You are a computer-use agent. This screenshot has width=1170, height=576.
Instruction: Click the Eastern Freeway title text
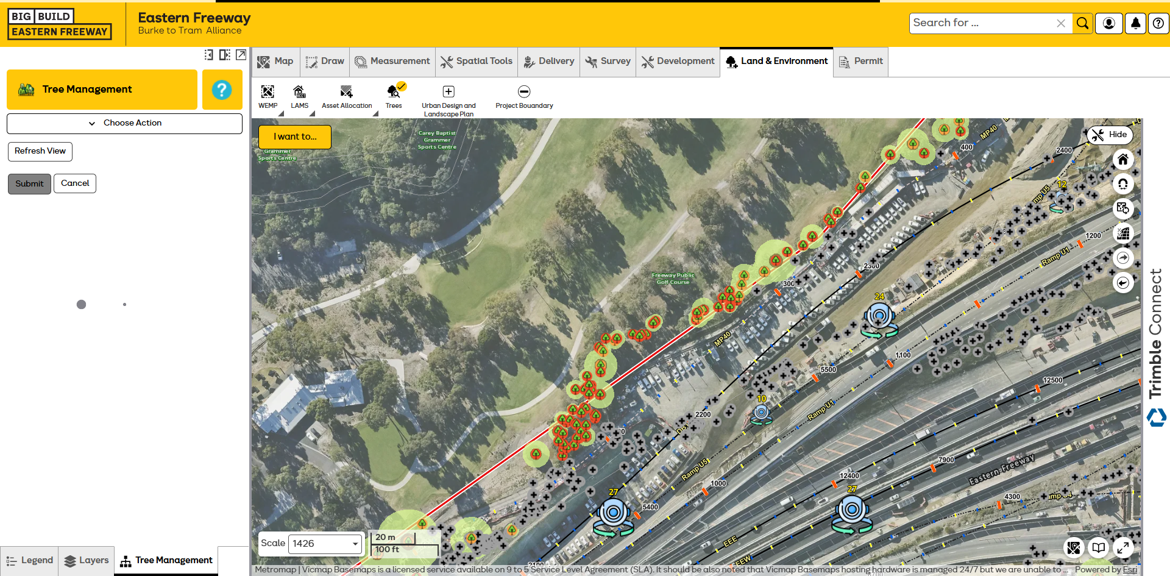pyautogui.click(x=194, y=18)
